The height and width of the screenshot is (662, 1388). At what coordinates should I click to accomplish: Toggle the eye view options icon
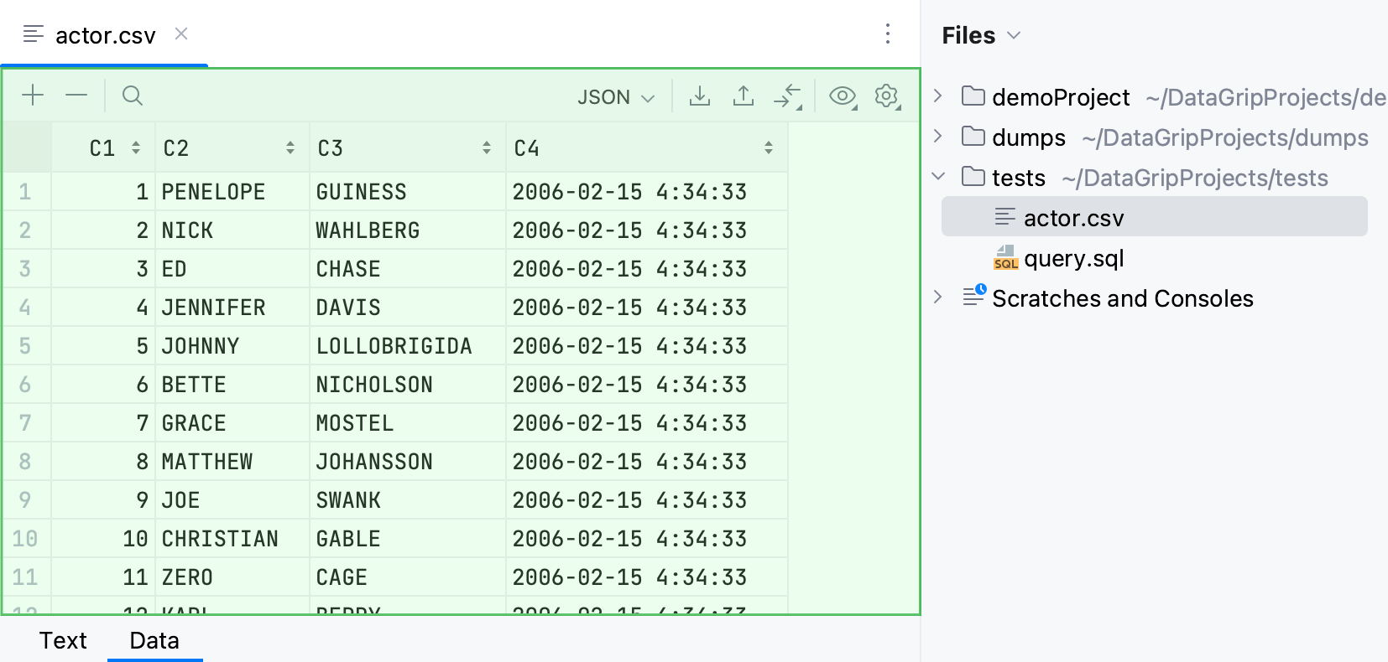(843, 96)
